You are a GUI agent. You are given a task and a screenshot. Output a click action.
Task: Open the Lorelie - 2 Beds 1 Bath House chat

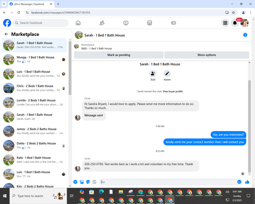click(34, 103)
